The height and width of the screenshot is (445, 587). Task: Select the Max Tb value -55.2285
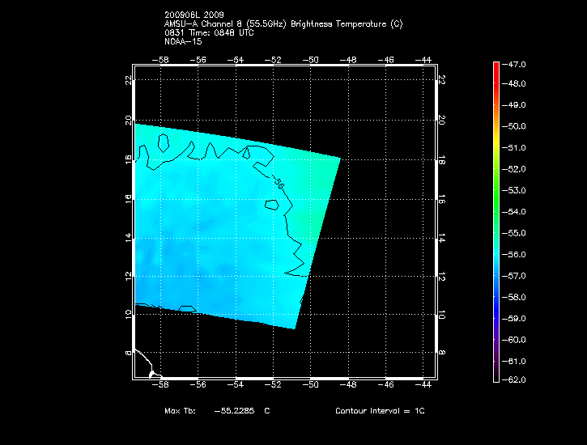coord(234,411)
